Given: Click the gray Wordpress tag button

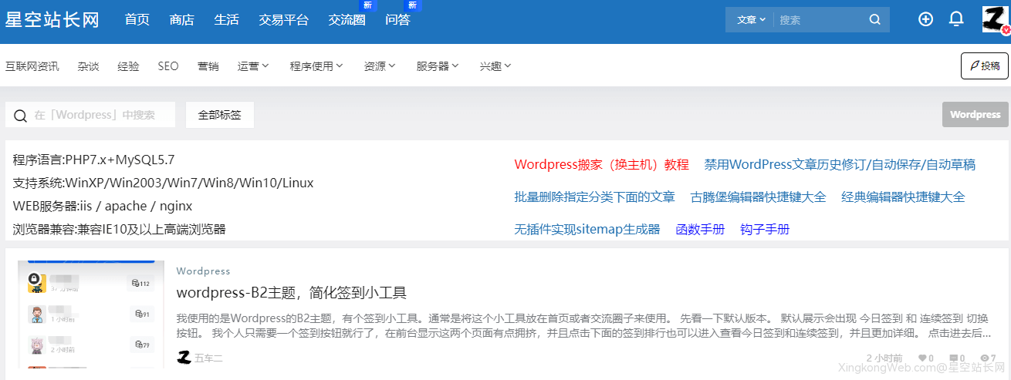Looking at the screenshot, I should click(975, 114).
